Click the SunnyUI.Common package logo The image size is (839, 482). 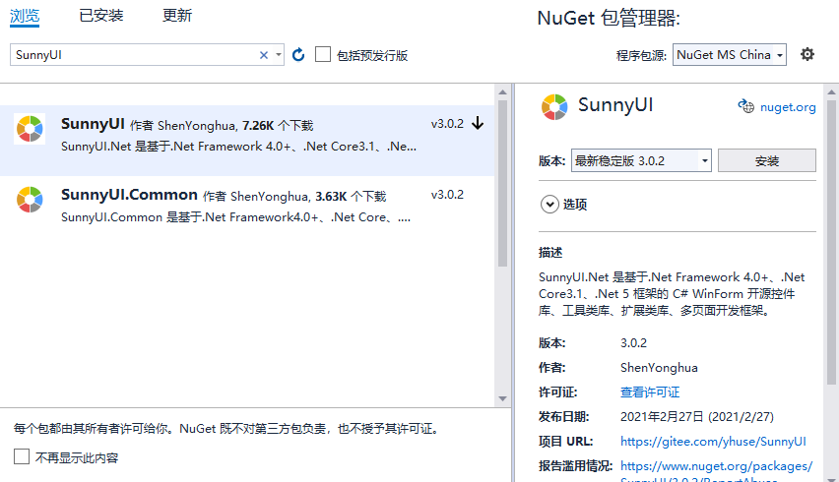click(x=30, y=200)
